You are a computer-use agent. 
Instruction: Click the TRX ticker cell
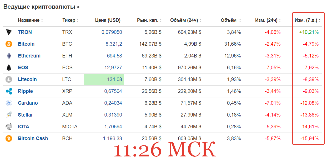pos(67,32)
